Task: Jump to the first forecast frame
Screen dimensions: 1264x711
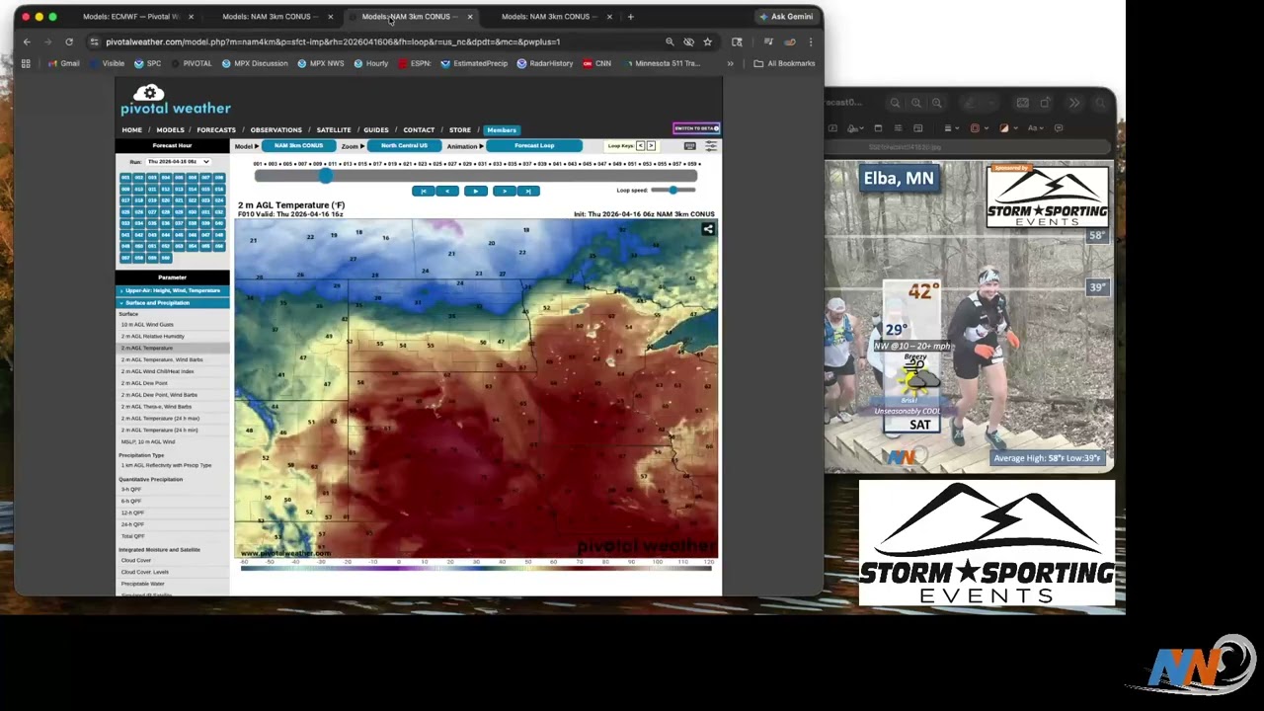Action: 424,191
